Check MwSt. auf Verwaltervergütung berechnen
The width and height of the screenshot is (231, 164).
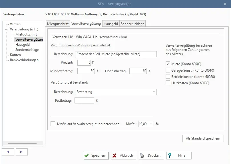(x=53, y=124)
